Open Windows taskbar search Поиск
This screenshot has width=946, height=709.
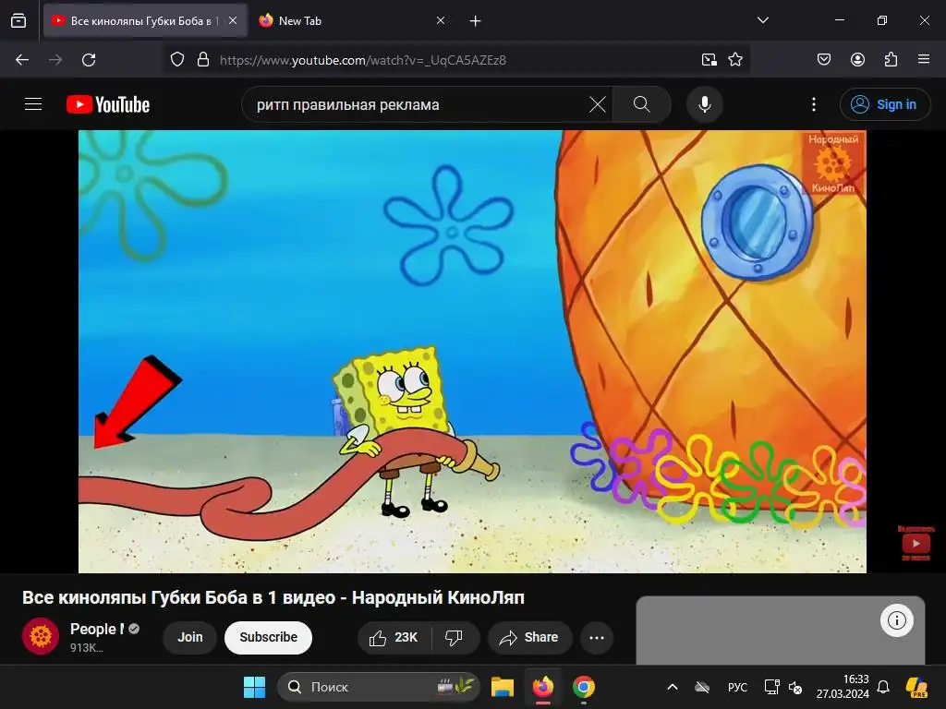(x=378, y=687)
